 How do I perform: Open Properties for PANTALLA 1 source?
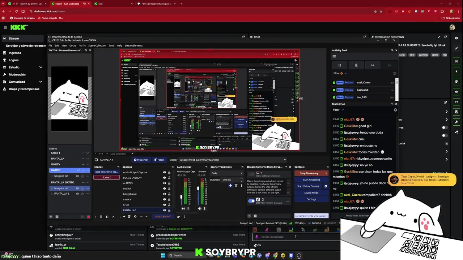(x=141, y=160)
